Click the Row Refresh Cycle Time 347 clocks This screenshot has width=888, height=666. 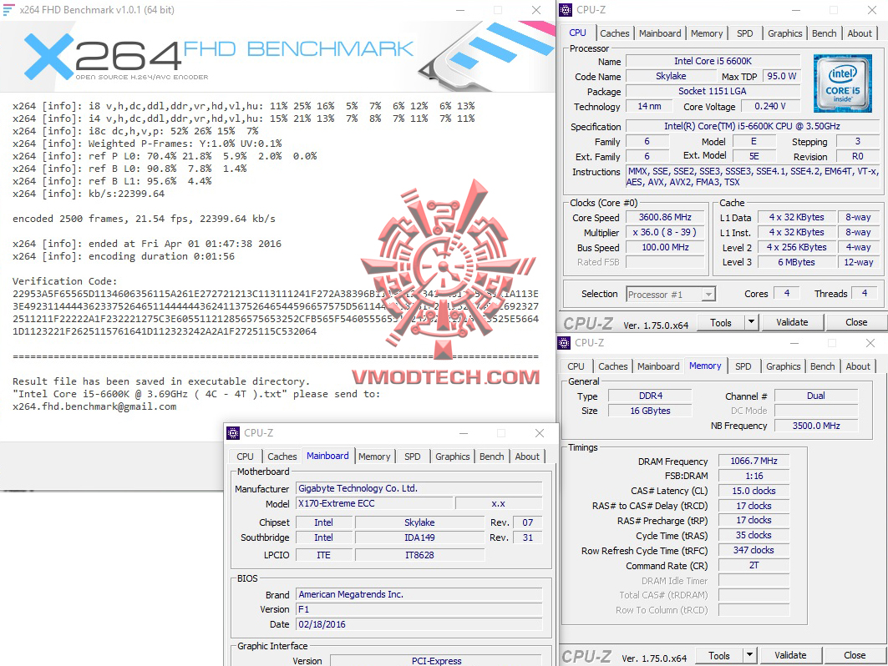(754, 550)
